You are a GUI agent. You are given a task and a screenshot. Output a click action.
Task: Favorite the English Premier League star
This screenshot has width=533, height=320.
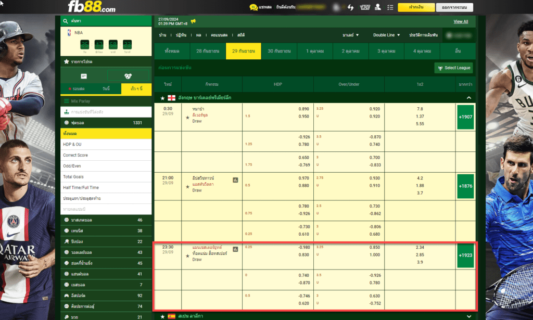[162, 98]
